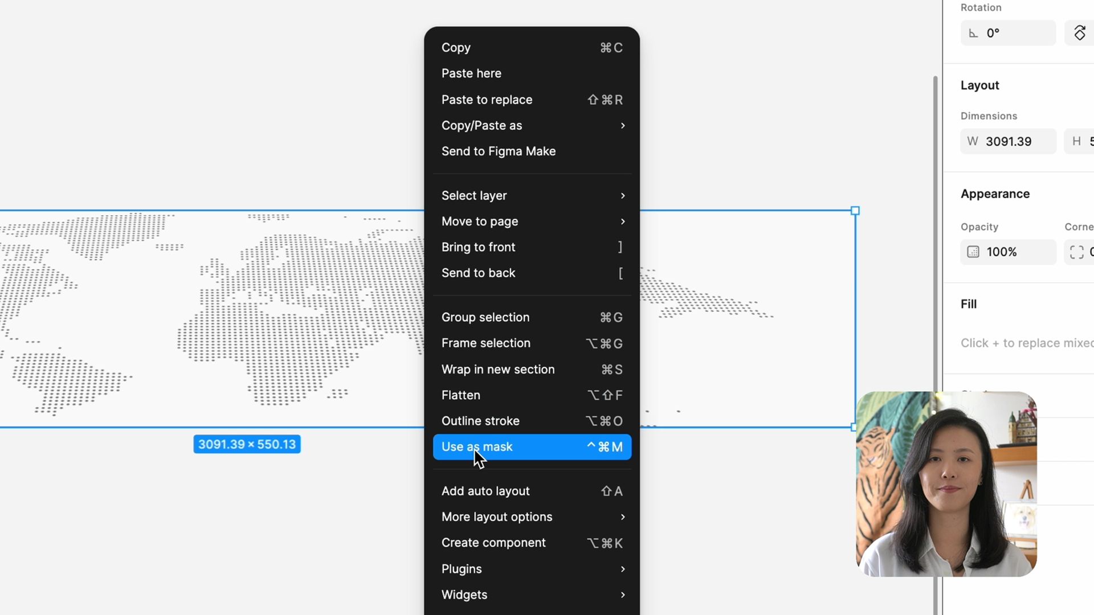
Task: Click the top-right selection resize handle
Action: pos(855,211)
